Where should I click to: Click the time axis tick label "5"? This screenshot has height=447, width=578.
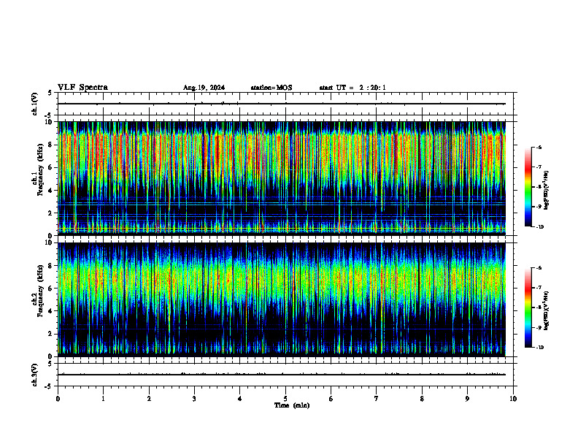pos(285,399)
